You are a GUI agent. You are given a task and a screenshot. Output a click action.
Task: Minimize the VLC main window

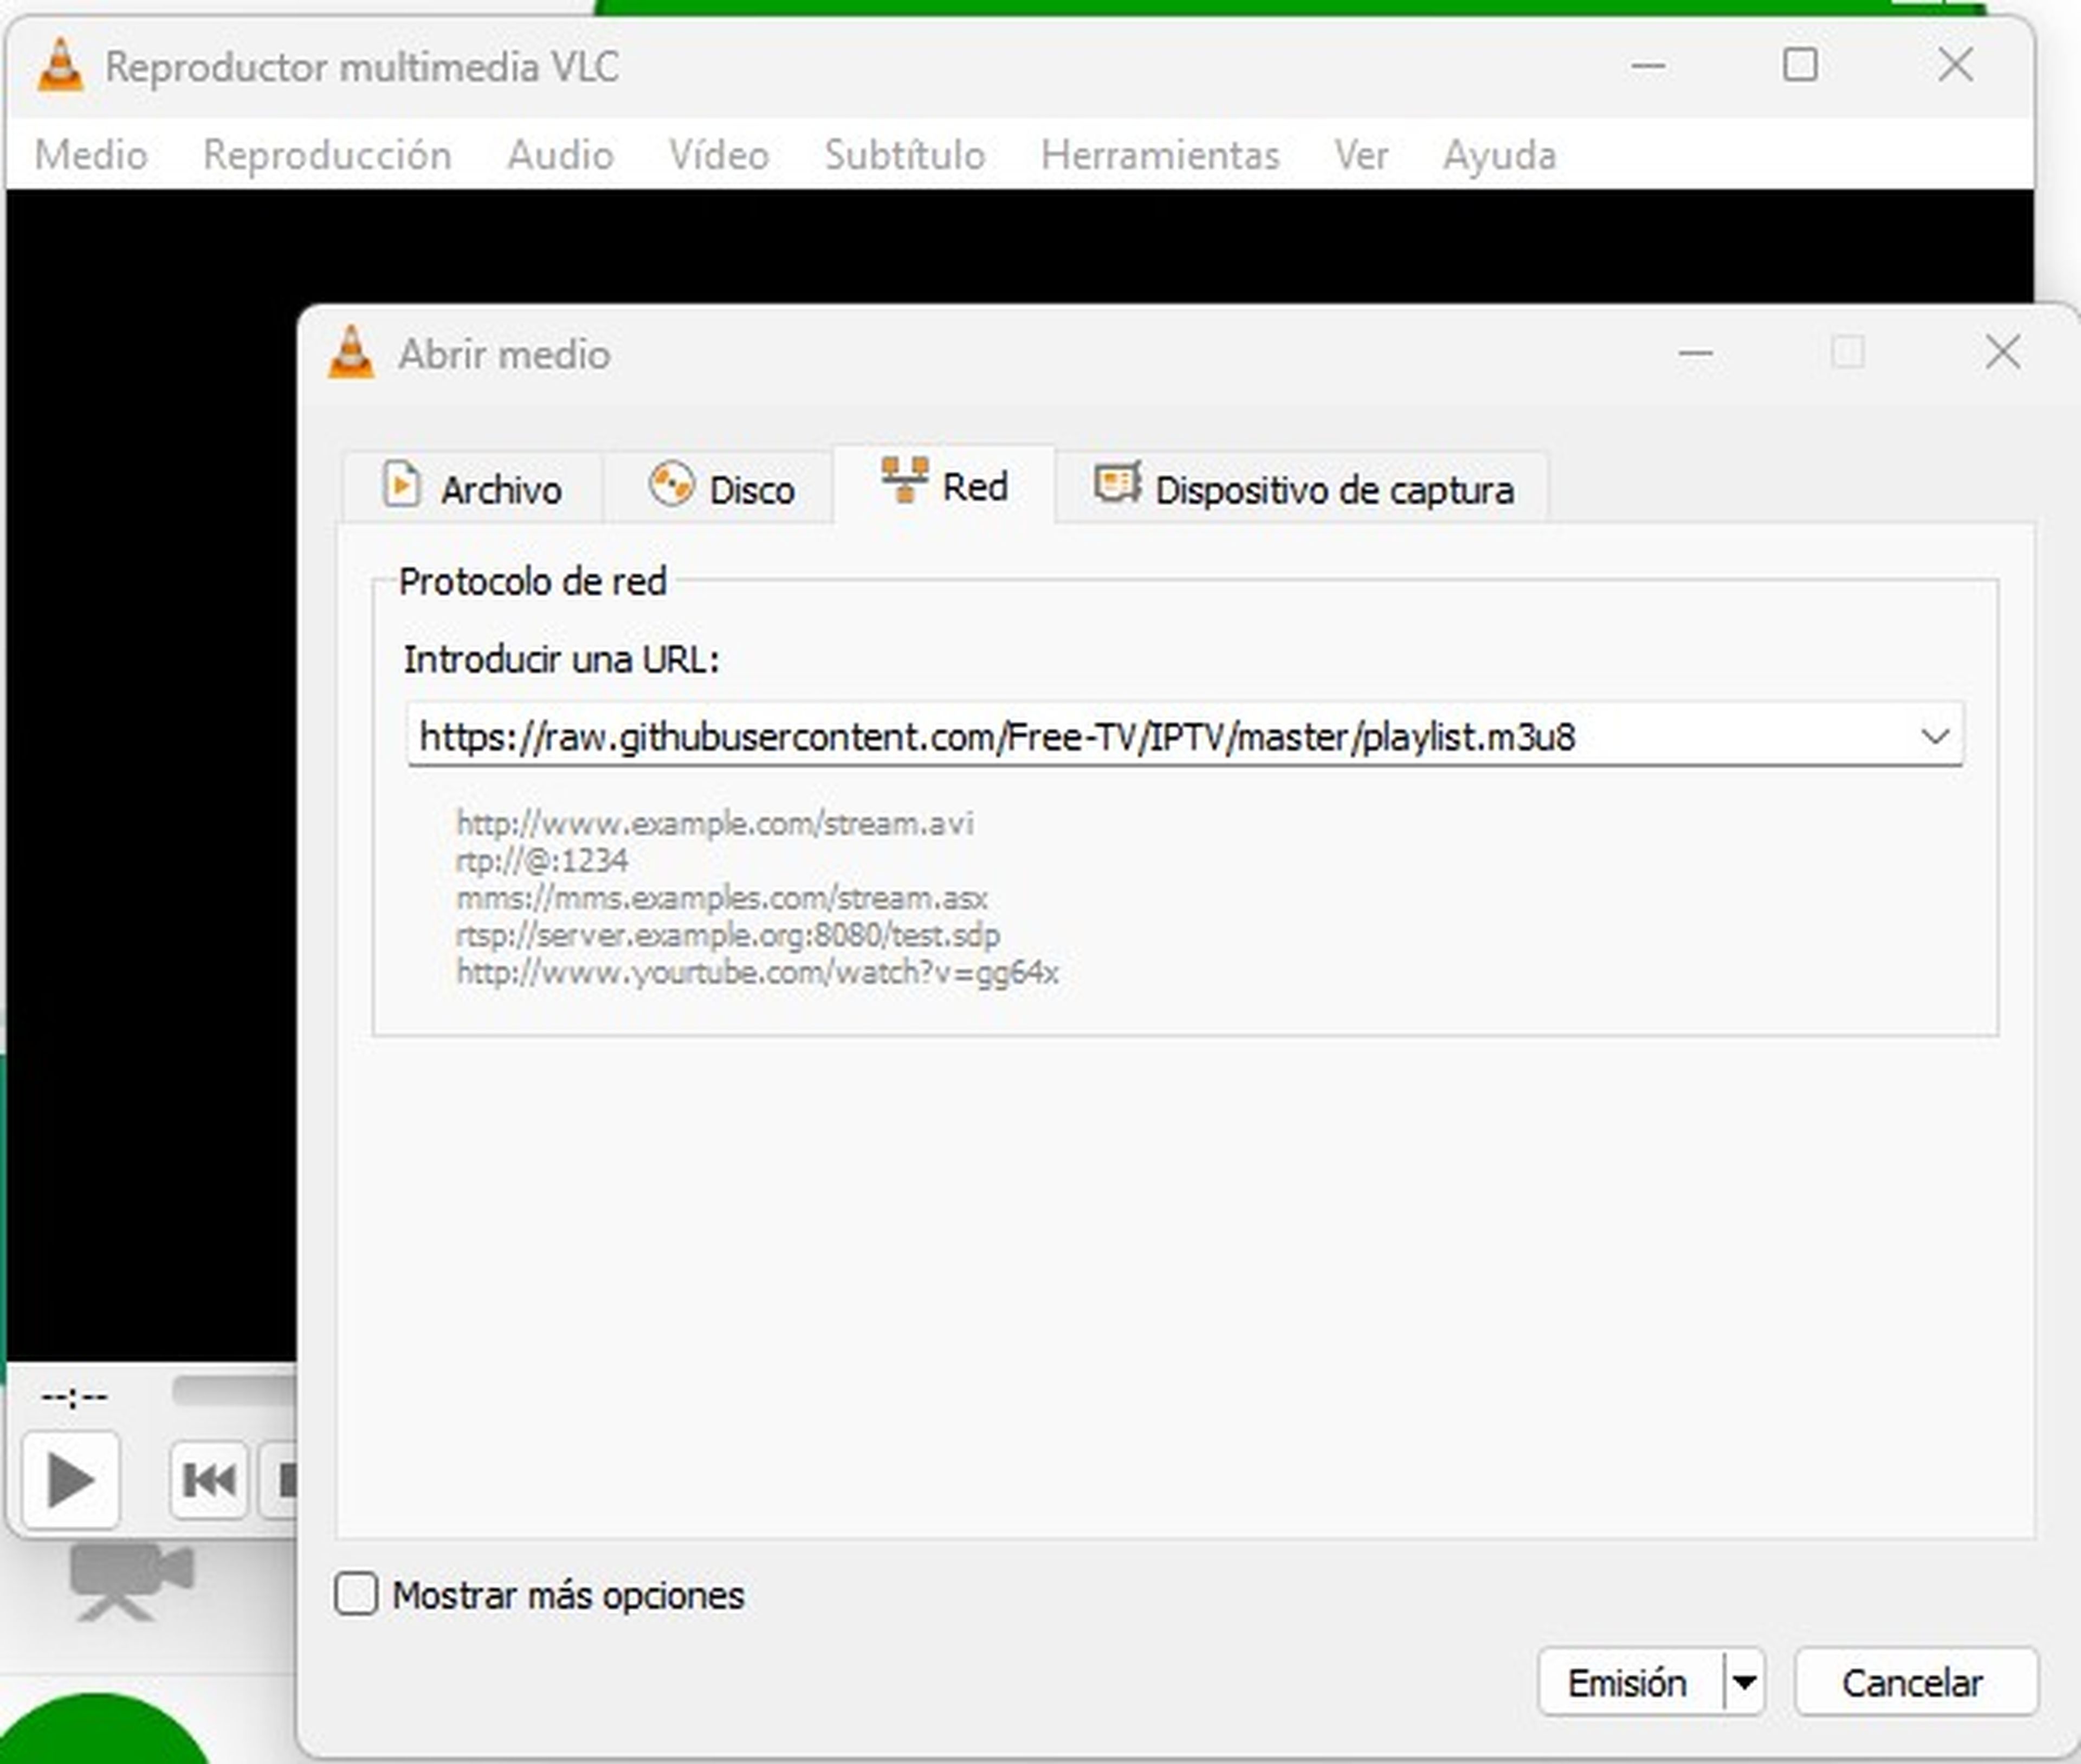[1648, 66]
